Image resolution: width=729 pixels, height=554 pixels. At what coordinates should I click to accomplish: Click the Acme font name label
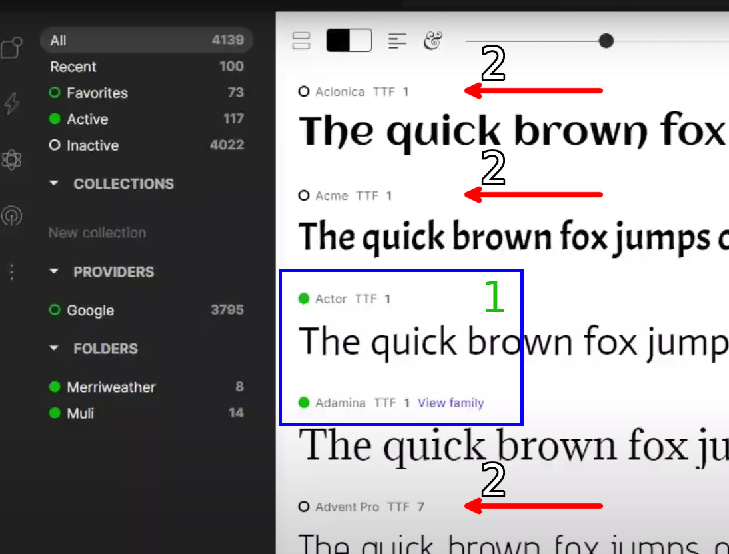[331, 196]
